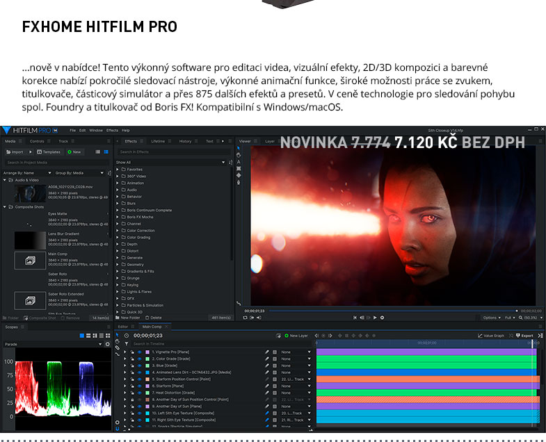
Task: Click the orange label of Starform Position Control layer
Action: point(147,379)
